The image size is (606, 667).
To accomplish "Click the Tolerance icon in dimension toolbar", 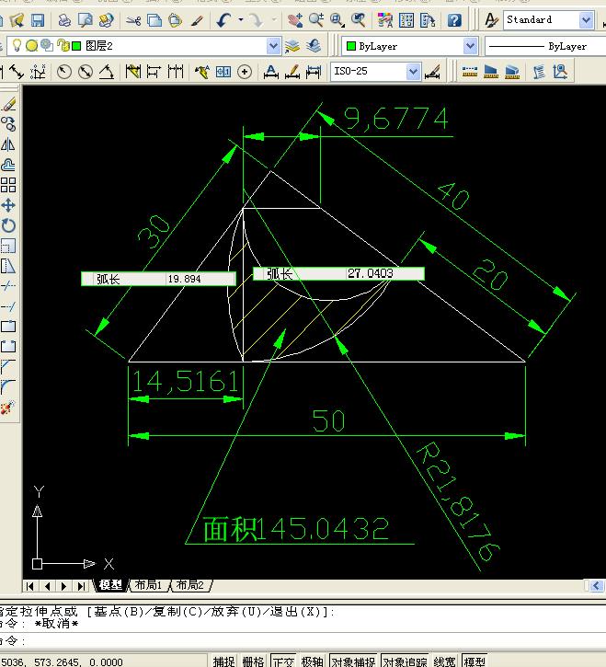I will [223, 72].
